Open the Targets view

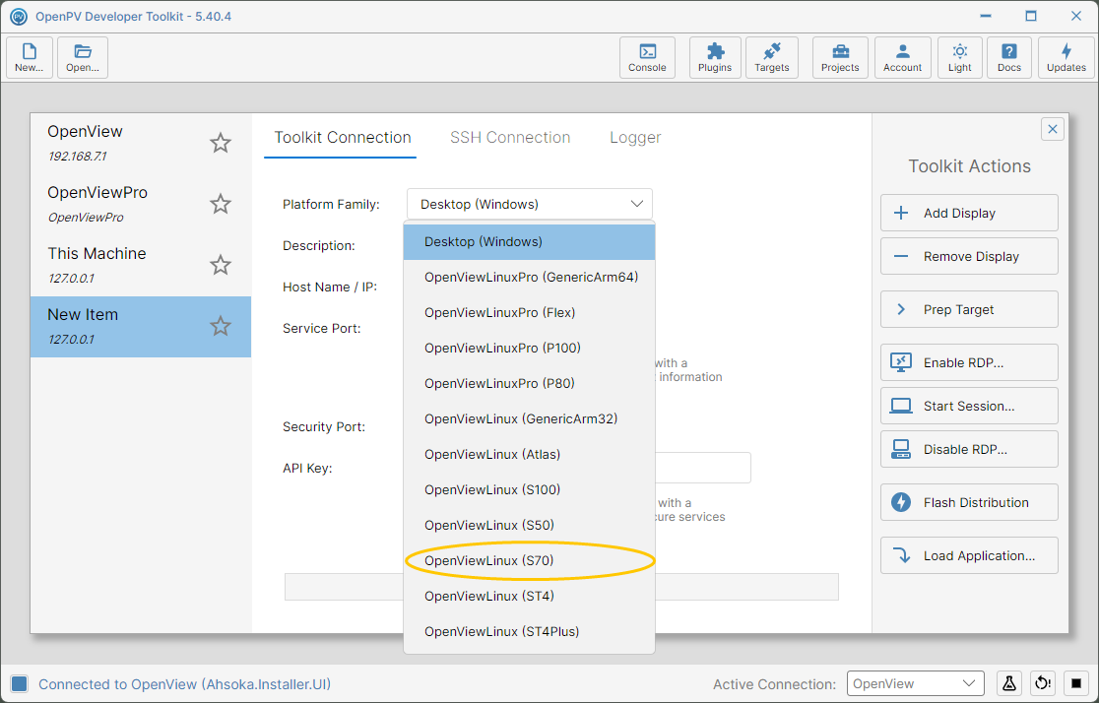pos(772,57)
